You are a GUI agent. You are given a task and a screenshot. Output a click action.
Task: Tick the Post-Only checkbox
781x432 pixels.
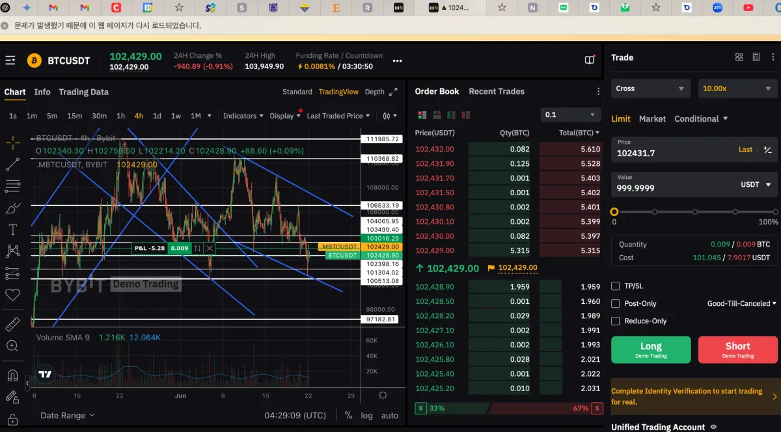pyautogui.click(x=616, y=304)
